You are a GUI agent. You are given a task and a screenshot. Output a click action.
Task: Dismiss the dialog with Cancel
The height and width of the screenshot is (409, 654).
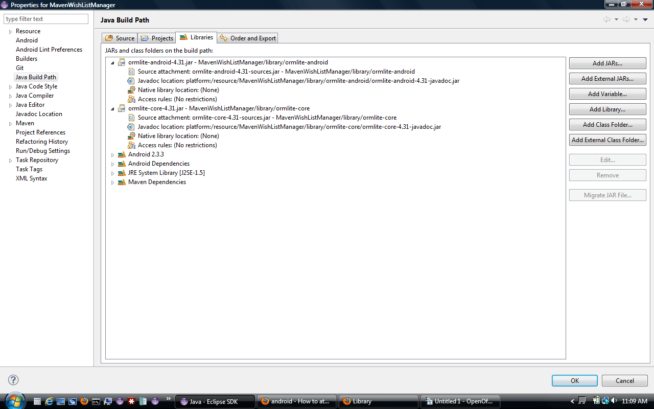pyautogui.click(x=625, y=380)
